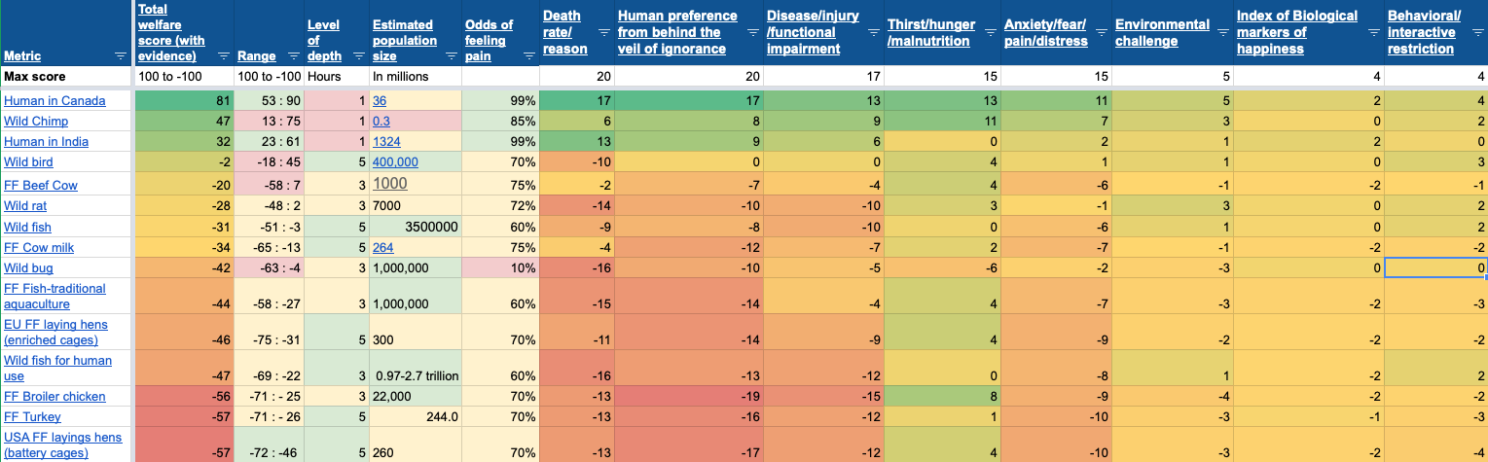This screenshot has height=462, width=1488.
Task: Click the Estimated population size filter icon
Action: [x=449, y=56]
